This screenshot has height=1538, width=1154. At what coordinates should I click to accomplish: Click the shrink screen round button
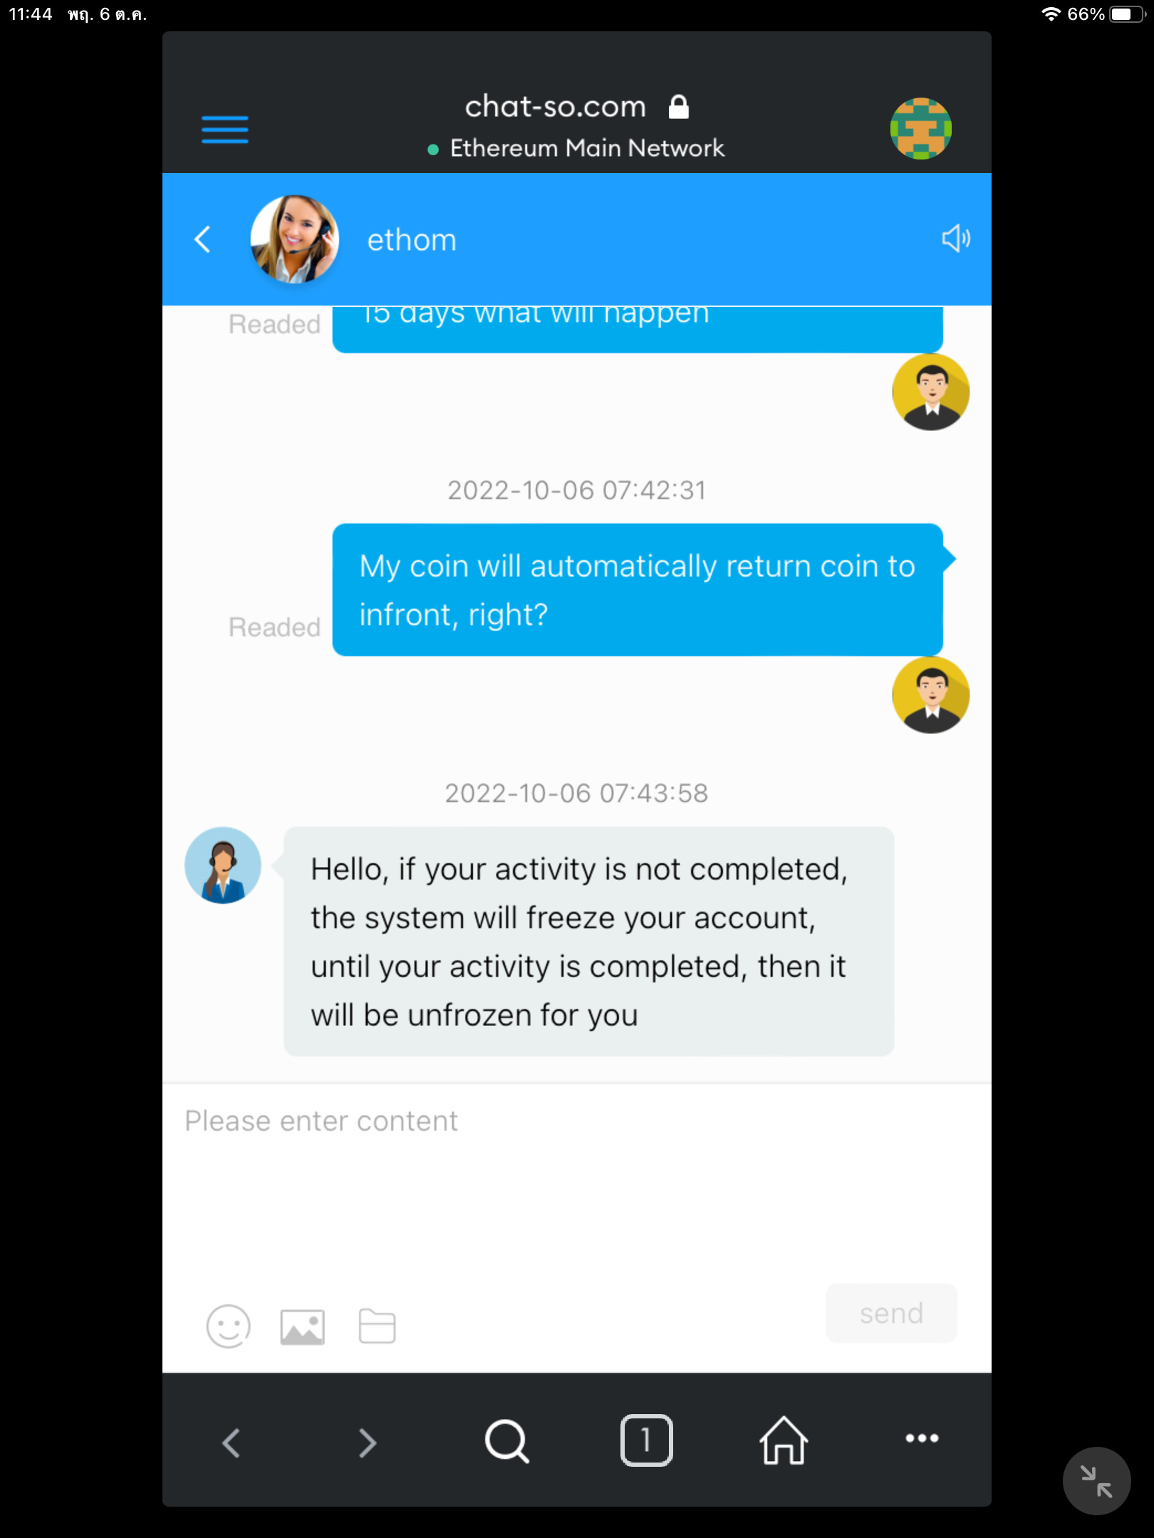pyautogui.click(x=1096, y=1482)
